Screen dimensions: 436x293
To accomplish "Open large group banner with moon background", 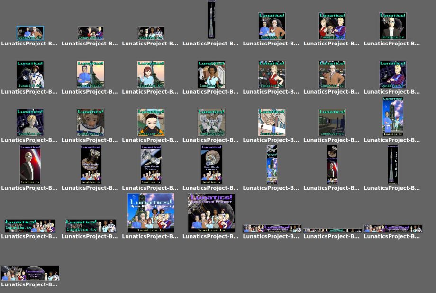I will click(x=211, y=213).
